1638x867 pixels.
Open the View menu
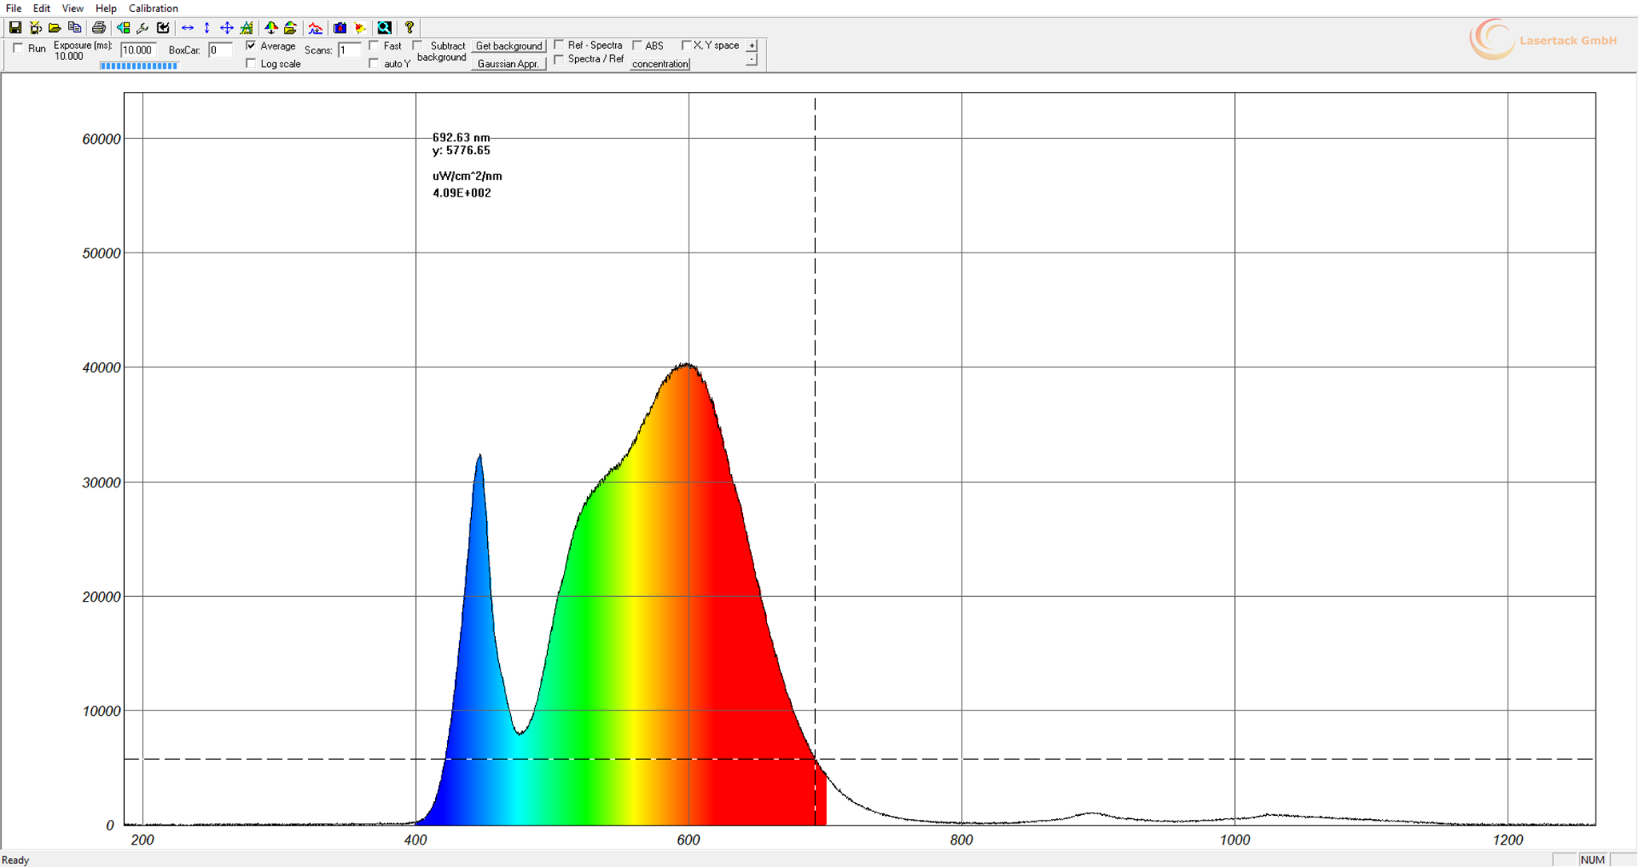click(x=73, y=8)
